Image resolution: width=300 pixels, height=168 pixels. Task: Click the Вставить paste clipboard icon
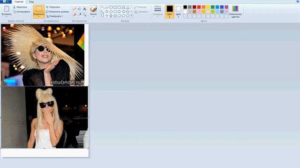[x=7, y=9]
